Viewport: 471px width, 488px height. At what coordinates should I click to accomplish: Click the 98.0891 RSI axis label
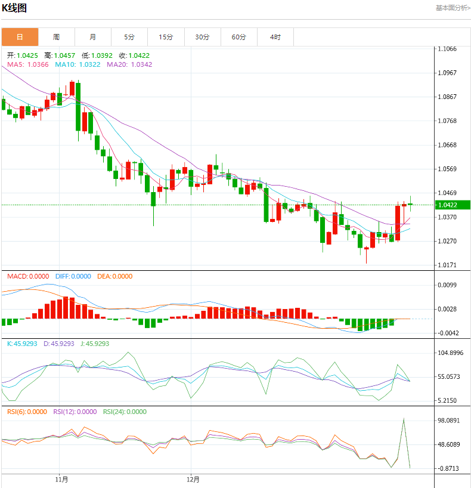(448, 421)
